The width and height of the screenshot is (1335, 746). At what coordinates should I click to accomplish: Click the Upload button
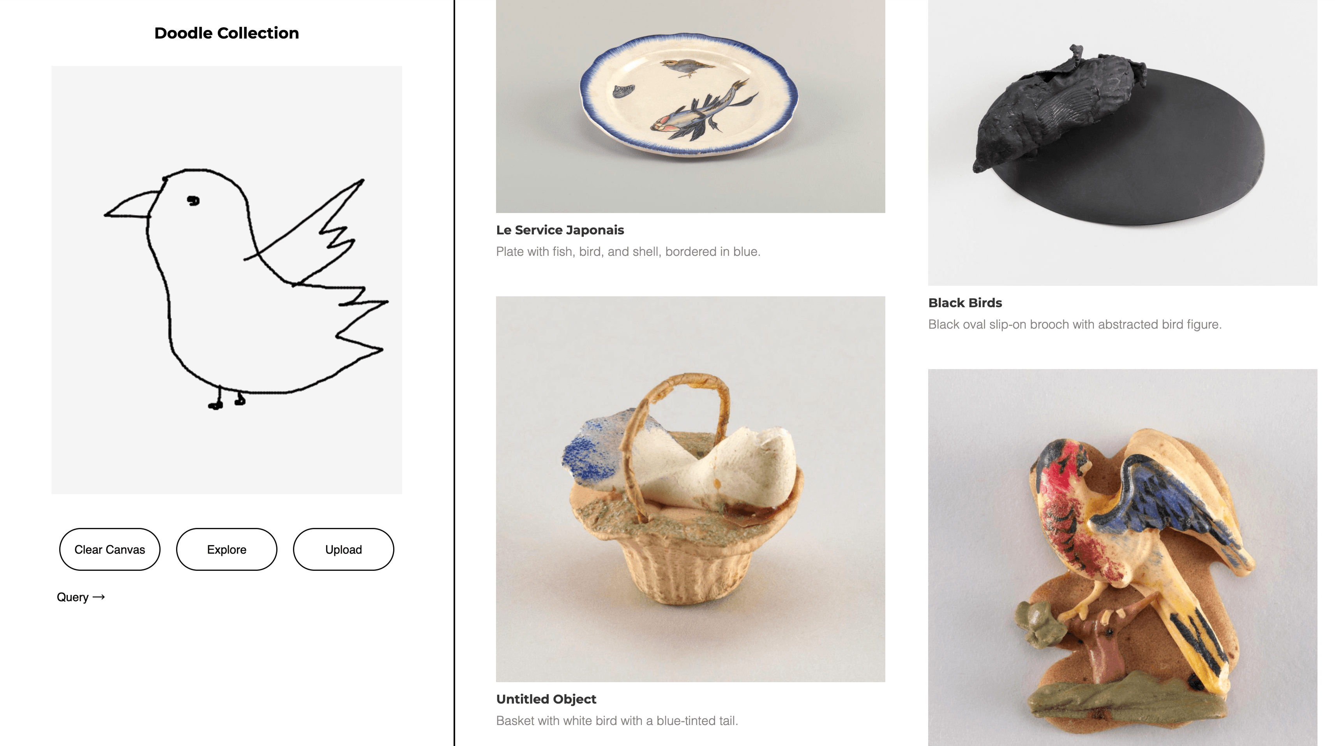point(344,549)
